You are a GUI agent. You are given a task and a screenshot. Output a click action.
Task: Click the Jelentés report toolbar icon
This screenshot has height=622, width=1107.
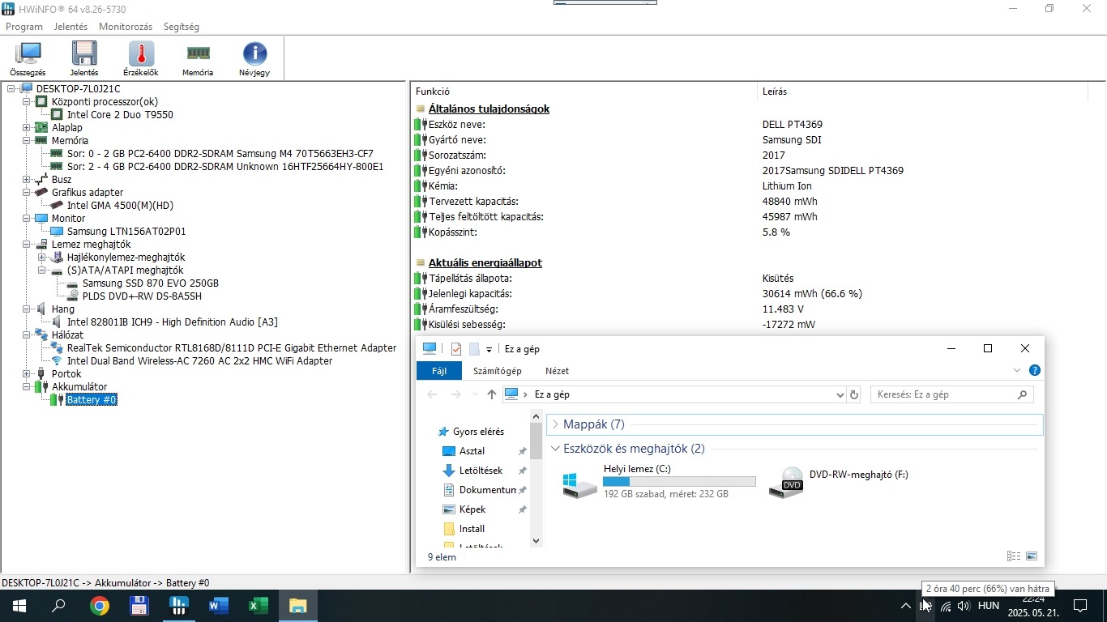[84, 59]
